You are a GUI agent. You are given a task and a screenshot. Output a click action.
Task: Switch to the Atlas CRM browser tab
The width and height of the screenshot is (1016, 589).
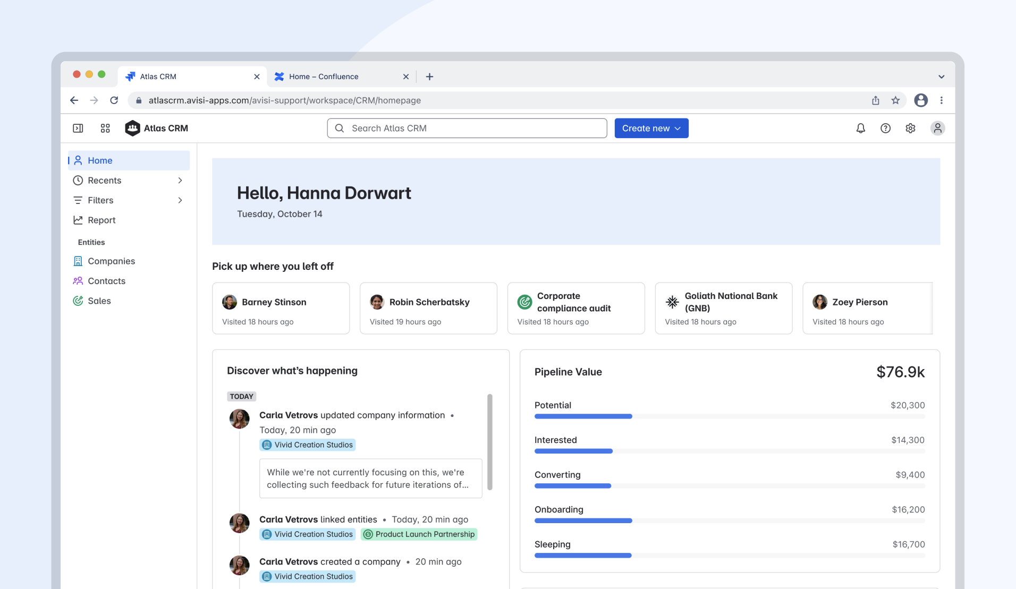tap(192, 76)
